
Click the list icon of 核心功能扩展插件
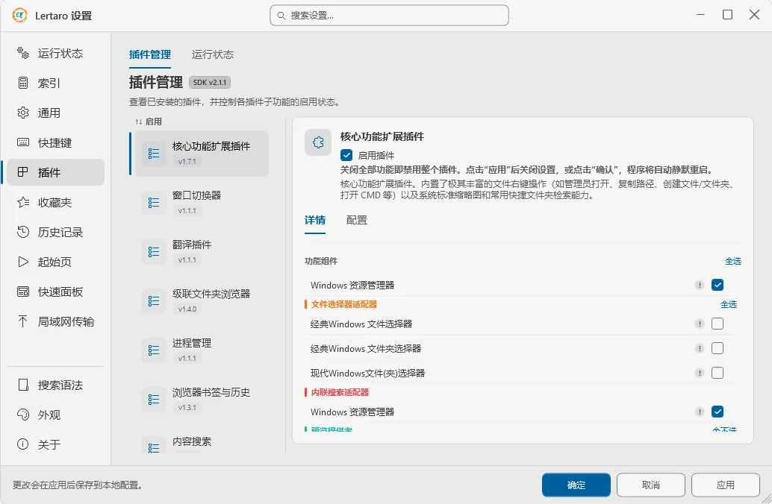pyautogui.click(x=154, y=154)
